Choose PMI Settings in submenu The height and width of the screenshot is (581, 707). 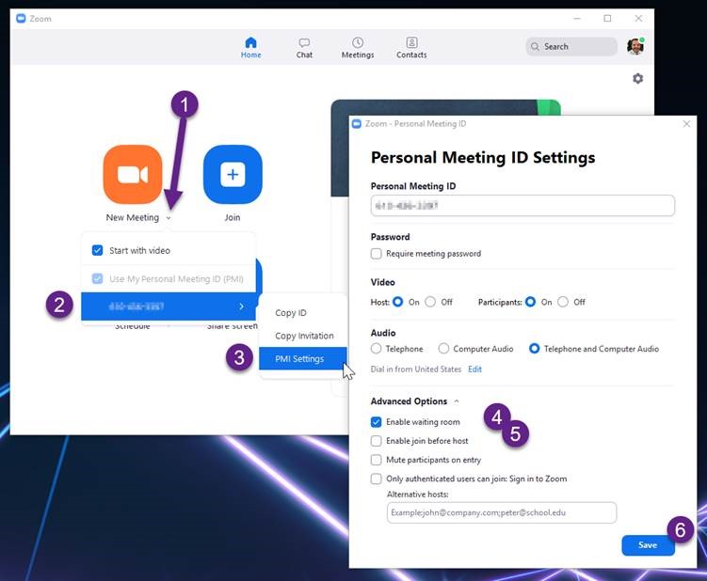coord(302,358)
